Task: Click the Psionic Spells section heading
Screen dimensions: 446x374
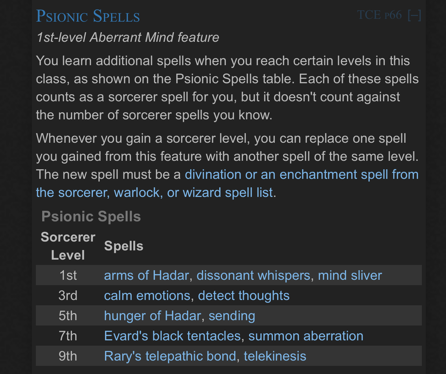Action: (x=88, y=16)
